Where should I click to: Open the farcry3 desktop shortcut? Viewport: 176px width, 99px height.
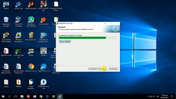click(6, 5)
